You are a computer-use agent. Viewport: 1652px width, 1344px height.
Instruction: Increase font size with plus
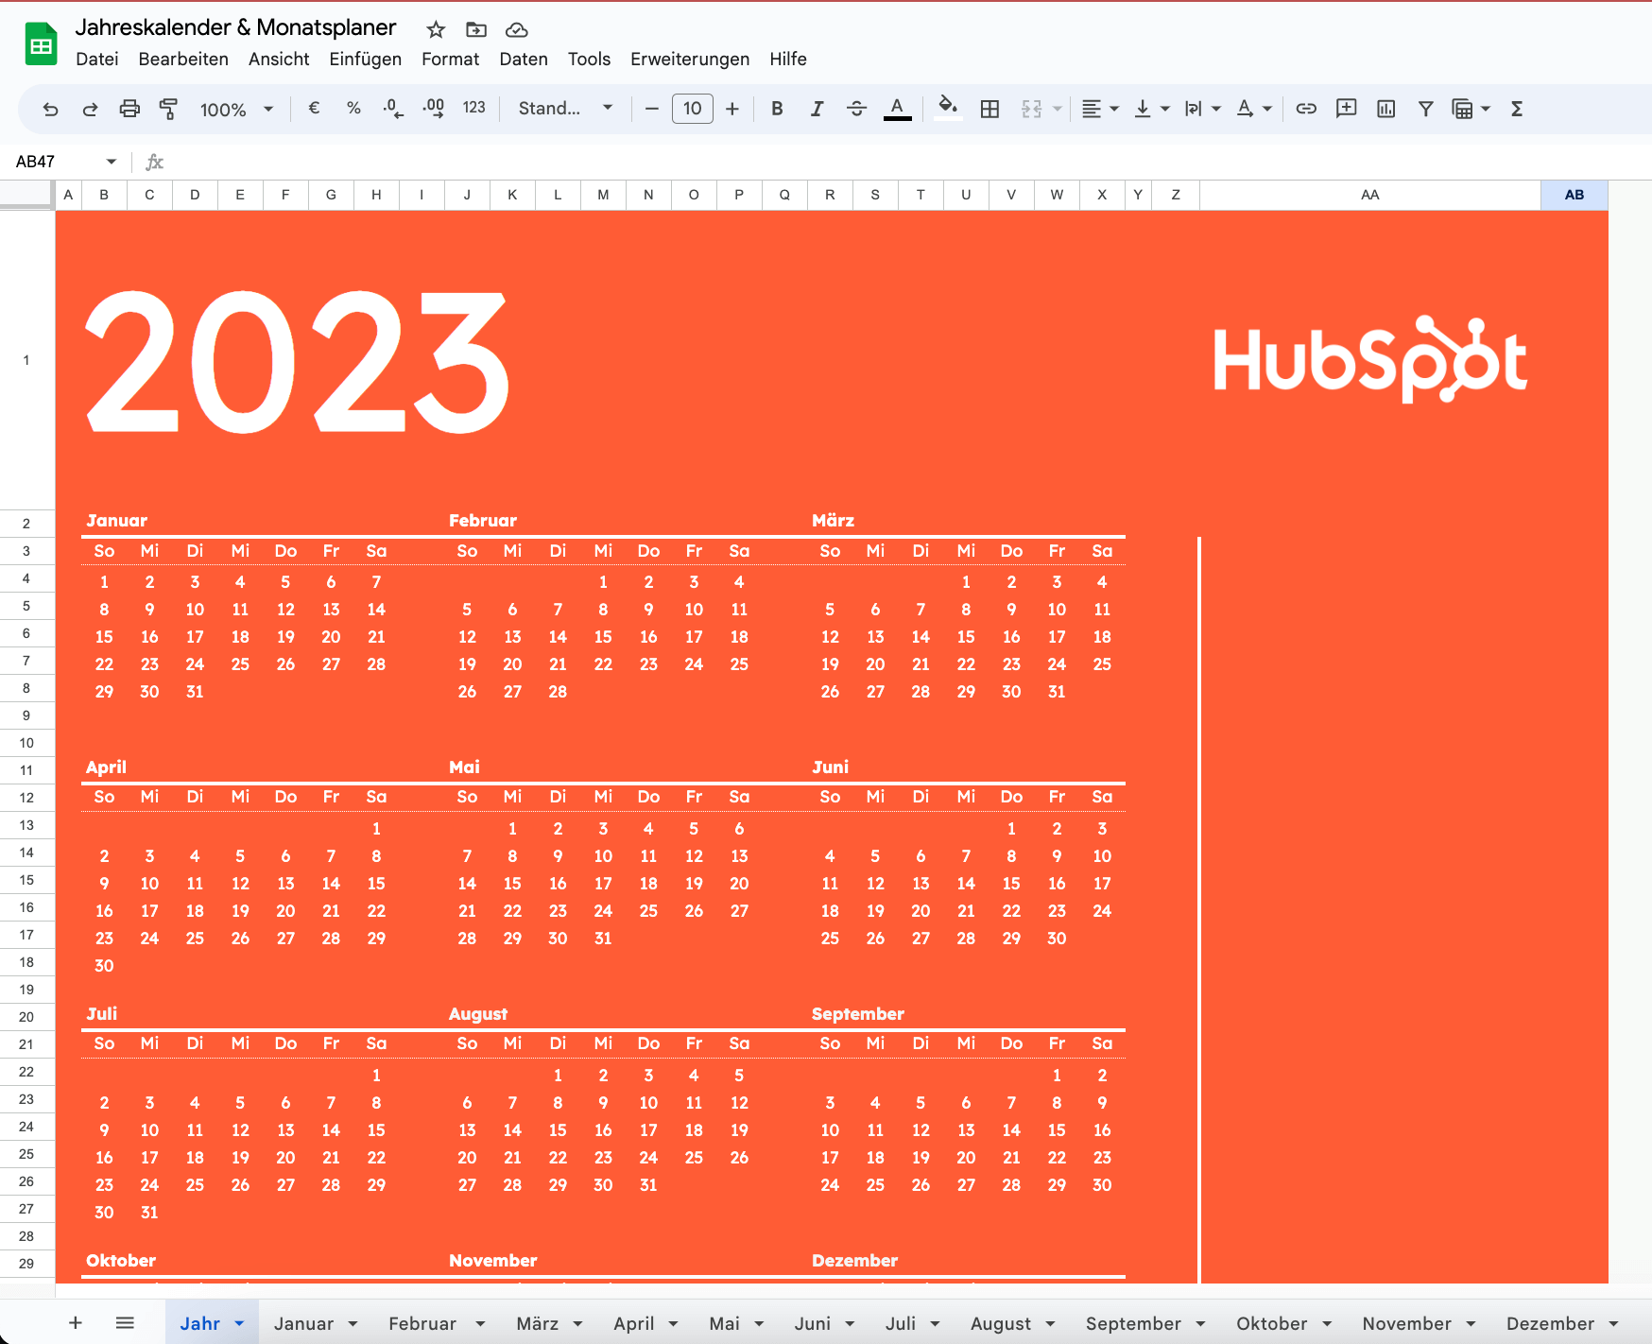pos(731,109)
